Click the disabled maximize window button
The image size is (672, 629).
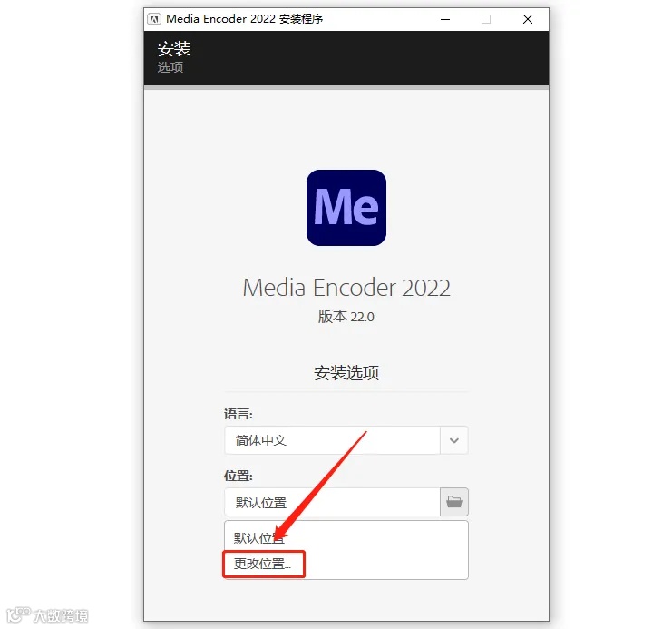486,19
